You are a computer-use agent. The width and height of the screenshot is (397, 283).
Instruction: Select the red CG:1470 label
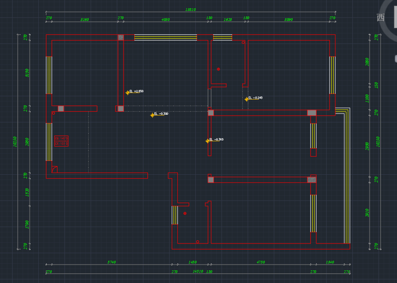pyautogui.click(x=61, y=139)
